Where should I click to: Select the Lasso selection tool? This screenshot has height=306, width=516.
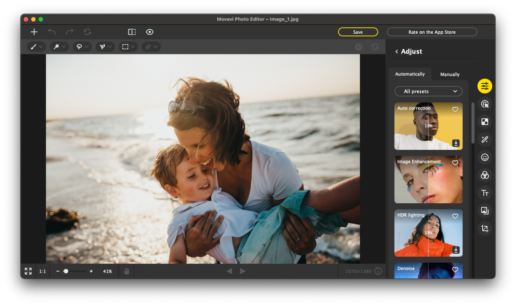coord(80,46)
